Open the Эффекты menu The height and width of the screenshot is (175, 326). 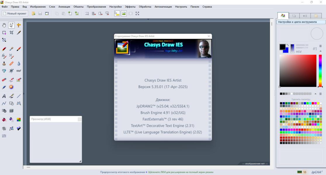(130, 7)
